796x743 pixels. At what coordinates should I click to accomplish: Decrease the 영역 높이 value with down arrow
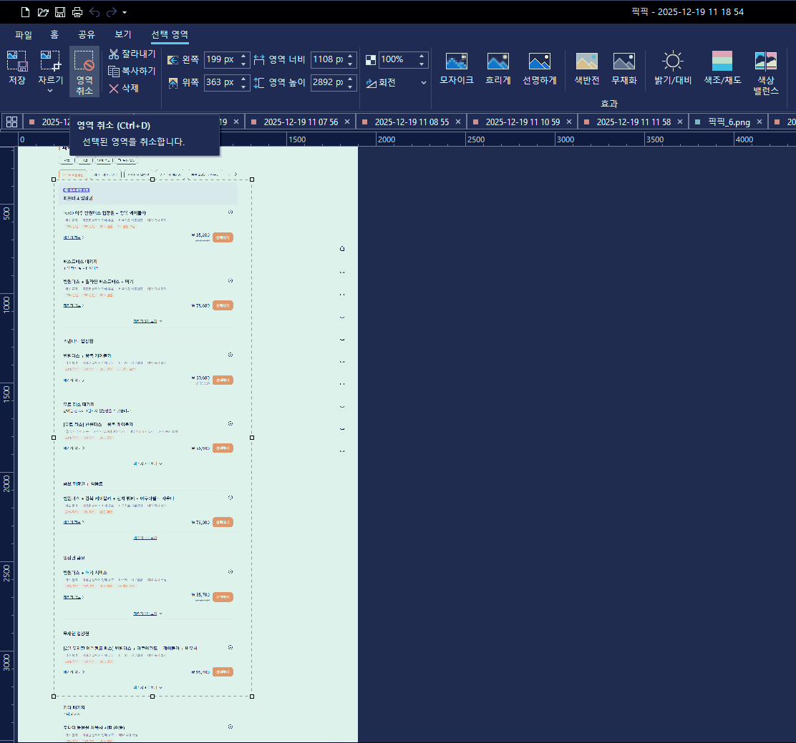pyautogui.click(x=350, y=87)
